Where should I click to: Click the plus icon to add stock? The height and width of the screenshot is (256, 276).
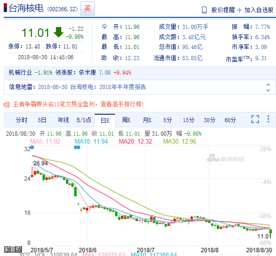[x=240, y=10]
